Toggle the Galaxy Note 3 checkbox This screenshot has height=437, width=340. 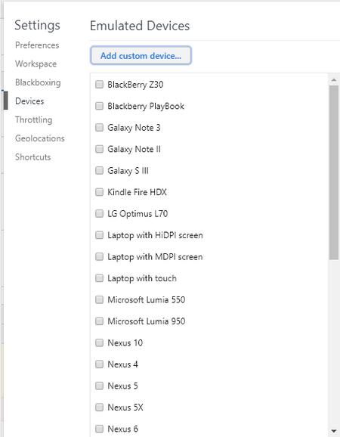click(99, 127)
